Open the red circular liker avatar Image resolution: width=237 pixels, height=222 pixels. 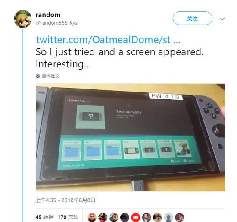click(136, 217)
